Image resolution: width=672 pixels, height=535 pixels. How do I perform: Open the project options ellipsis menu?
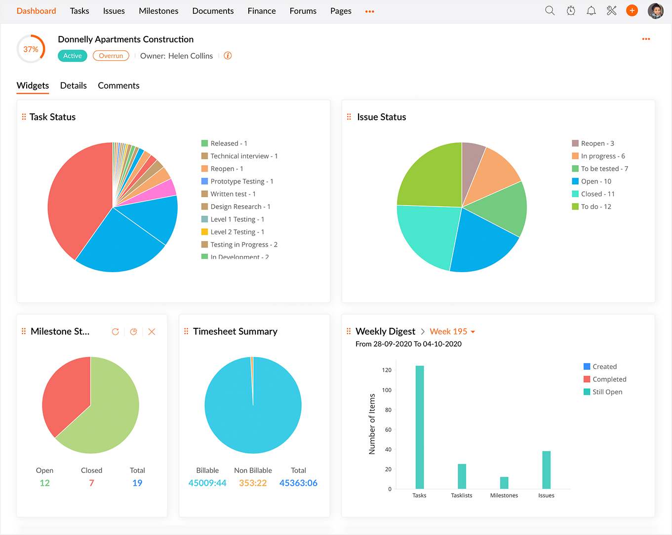coord(646,39)
